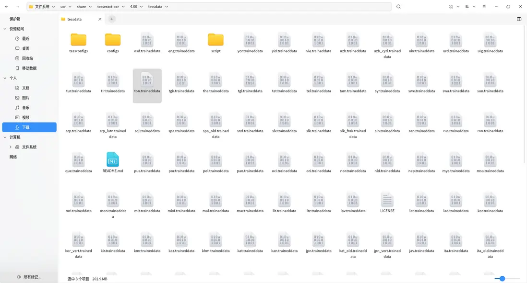
Task: Expand the 文件系统 tree node
Action: pos(11,147)
